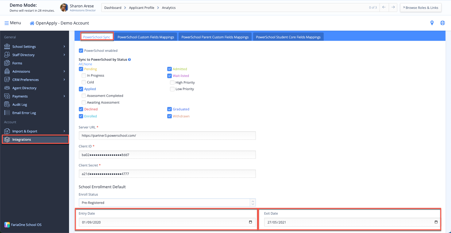Check the In Progress checkbox
Screen dimensions: 451x233
[84, 75]
